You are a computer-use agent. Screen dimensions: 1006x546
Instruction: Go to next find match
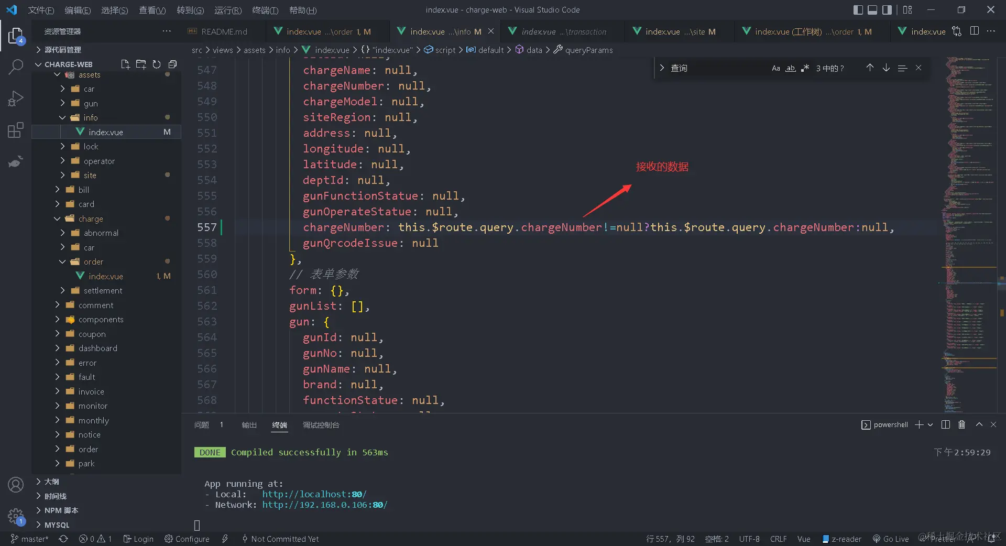pyautogui.click(x=886, y=68)
